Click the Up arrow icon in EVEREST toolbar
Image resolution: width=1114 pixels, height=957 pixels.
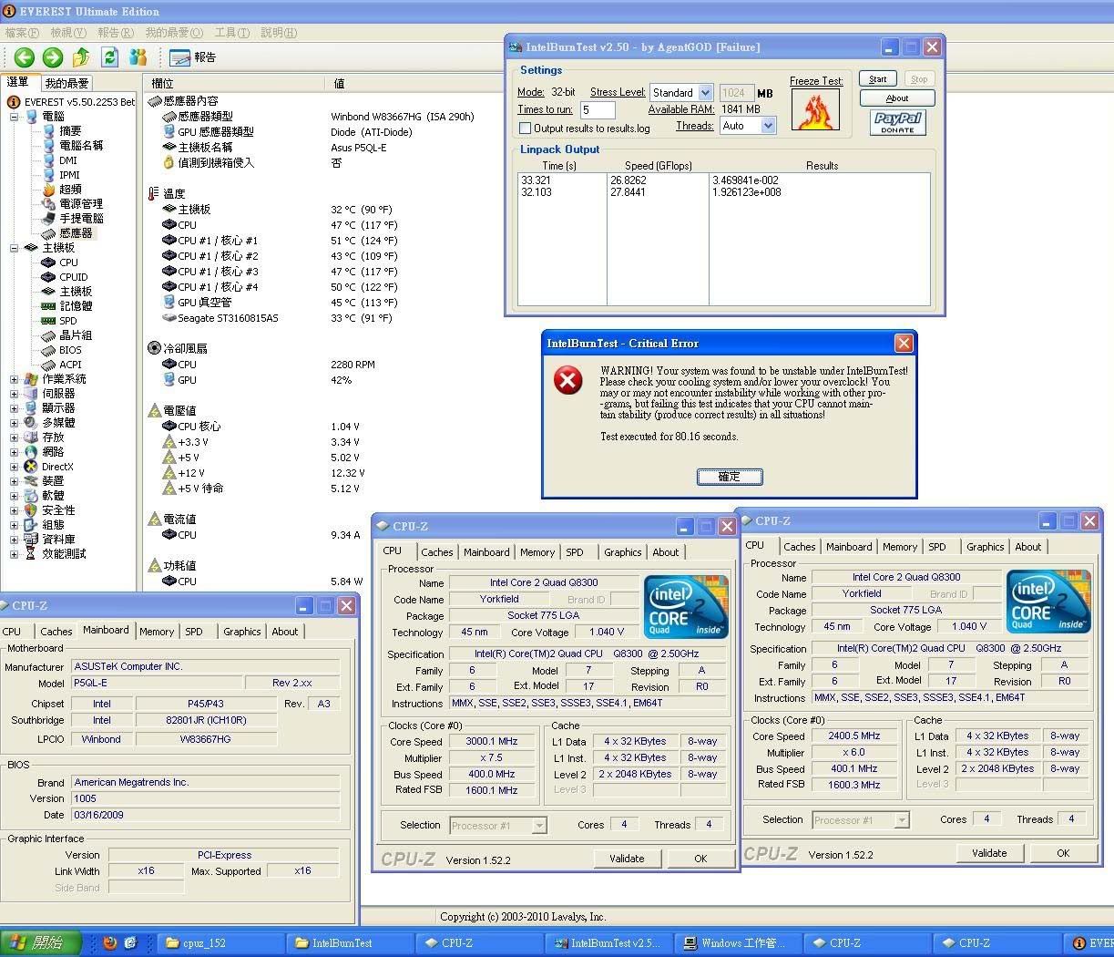81,57
